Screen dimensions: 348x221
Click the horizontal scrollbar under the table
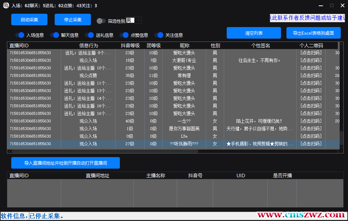click(109, 151)
